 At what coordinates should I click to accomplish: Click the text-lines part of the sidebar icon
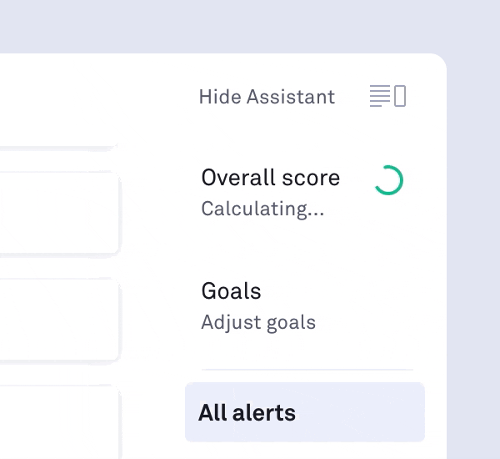(379, 97)
